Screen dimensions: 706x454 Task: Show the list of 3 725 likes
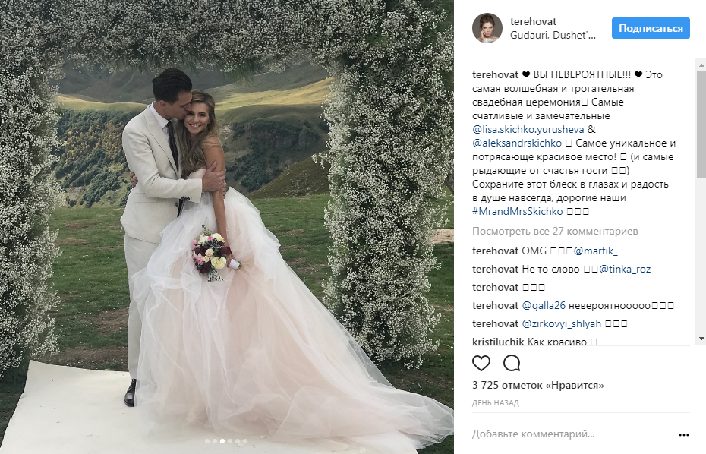(538, 386)
